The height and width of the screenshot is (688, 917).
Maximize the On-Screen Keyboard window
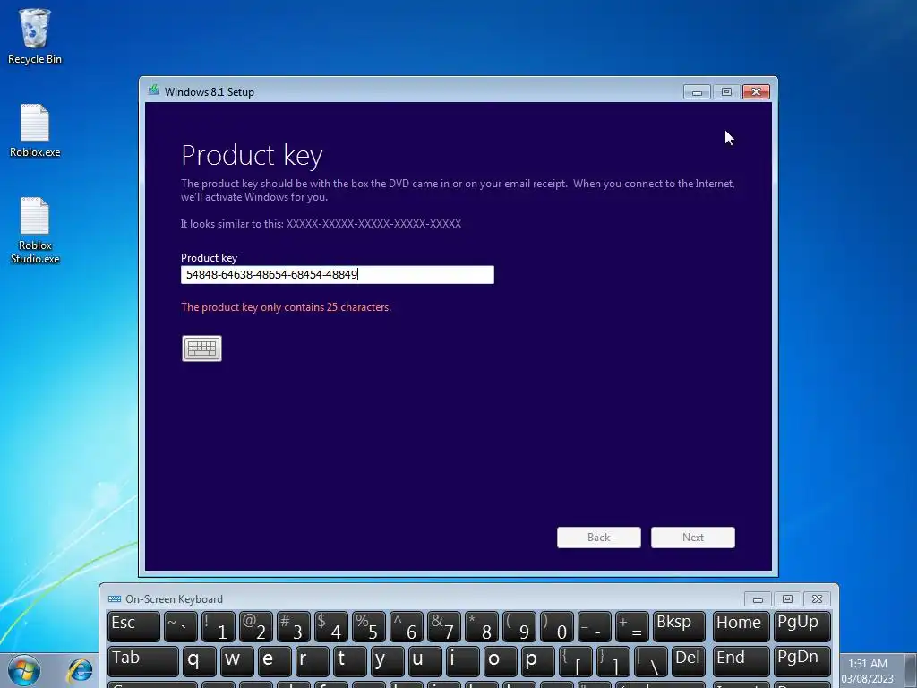(787, 599)
